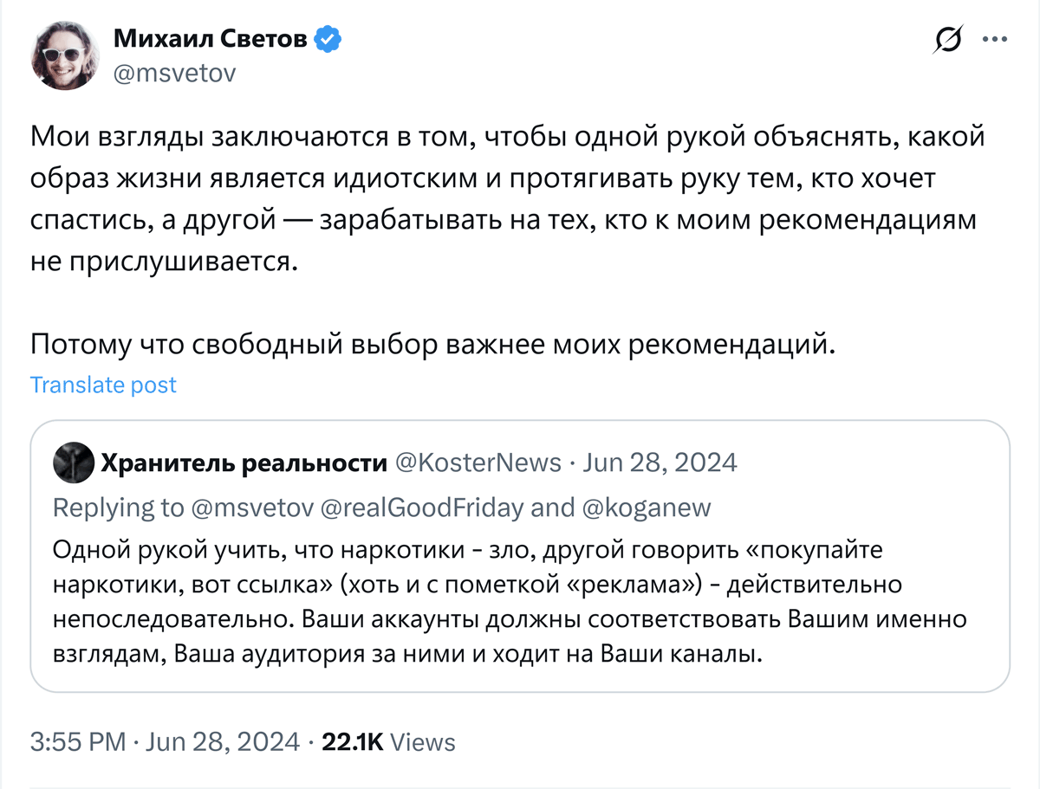The image size is (1040, 789).
Task: Open the quoted post's Jun 28, 2024 date
Action: (660, 462)
